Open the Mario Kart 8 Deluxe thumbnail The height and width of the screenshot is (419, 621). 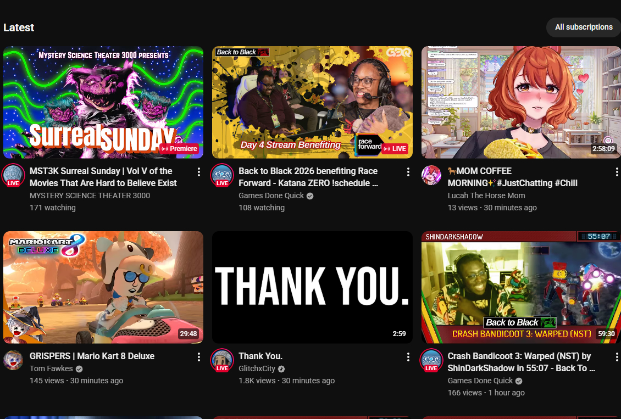point(103,287)
